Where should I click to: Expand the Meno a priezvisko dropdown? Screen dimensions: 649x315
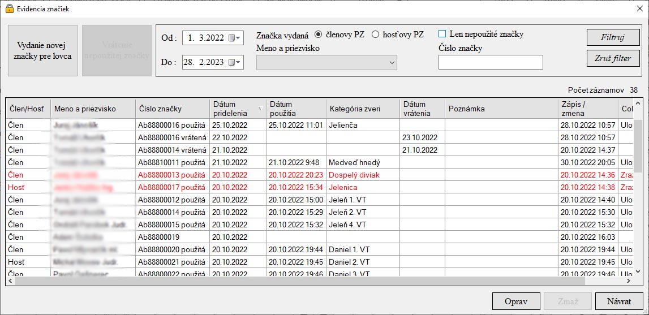pos(326,63)
